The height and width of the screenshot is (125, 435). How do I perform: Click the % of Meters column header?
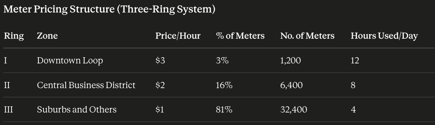[x=240, y=36]
